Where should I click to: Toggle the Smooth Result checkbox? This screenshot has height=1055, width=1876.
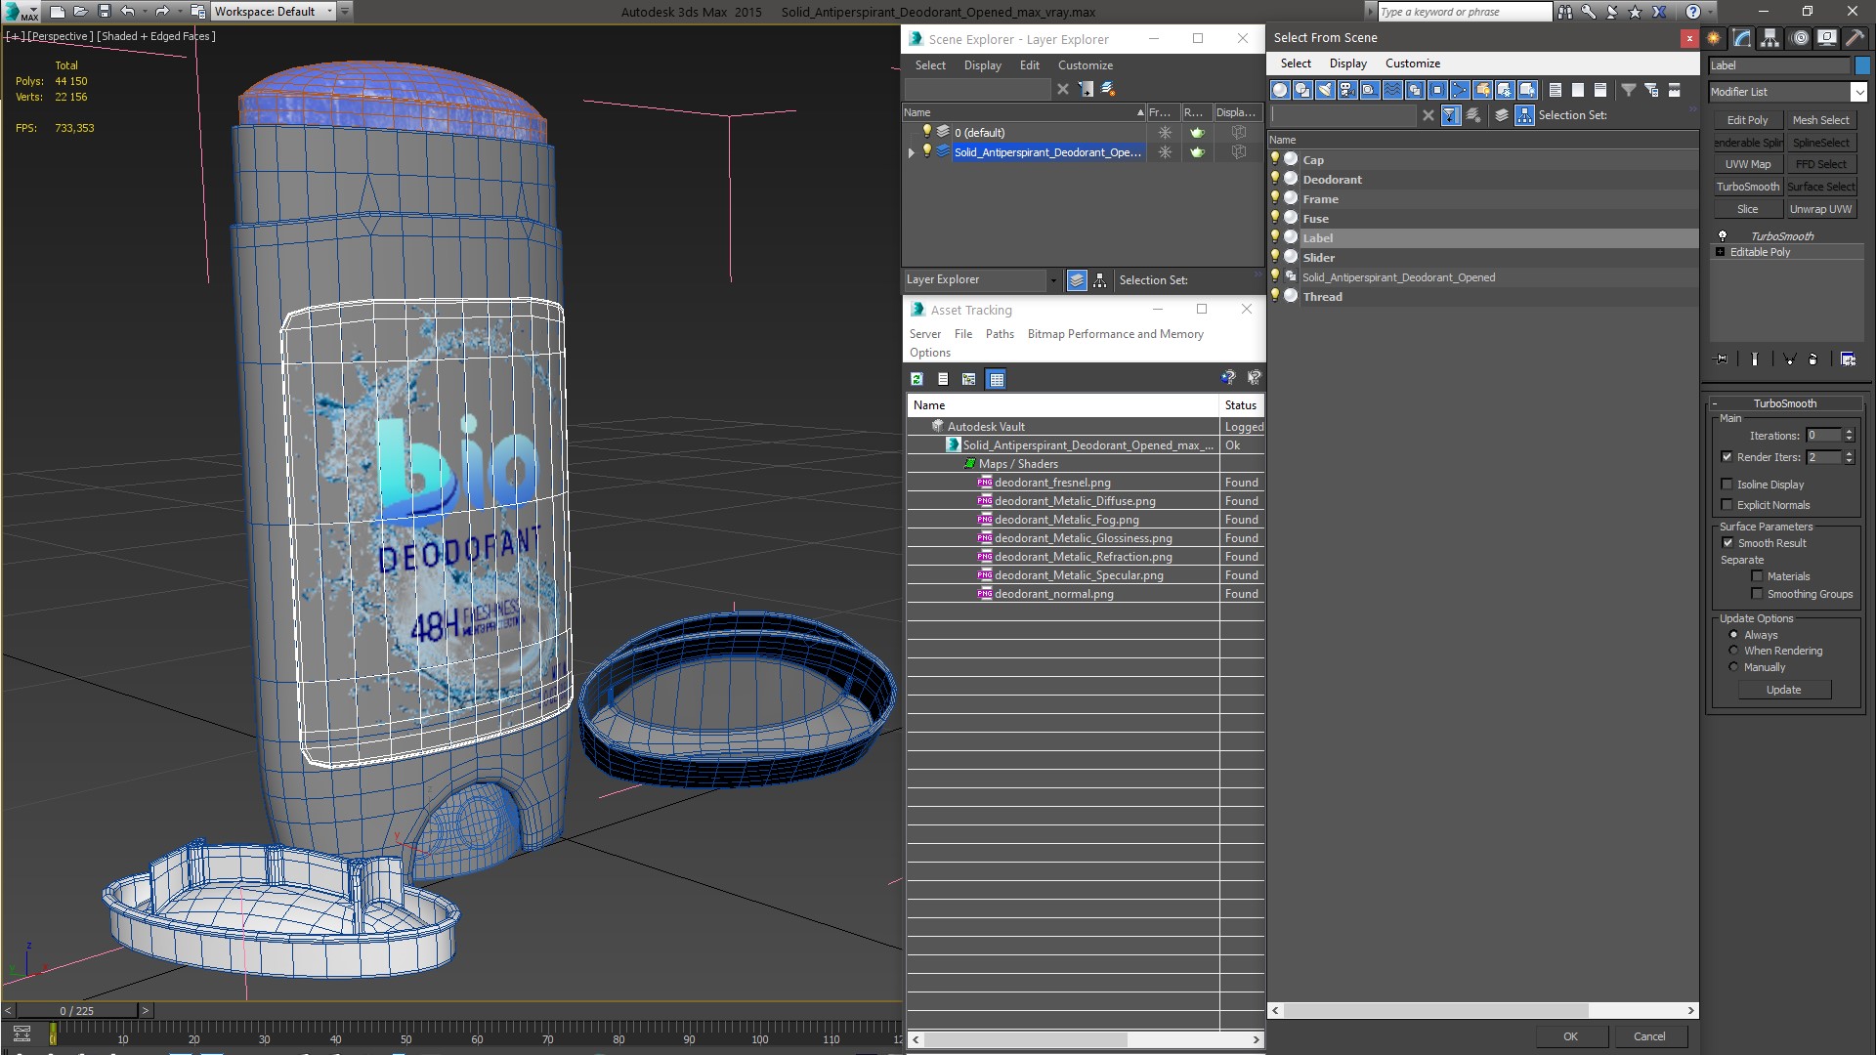pyautogui.click(x=1727, y=543)
